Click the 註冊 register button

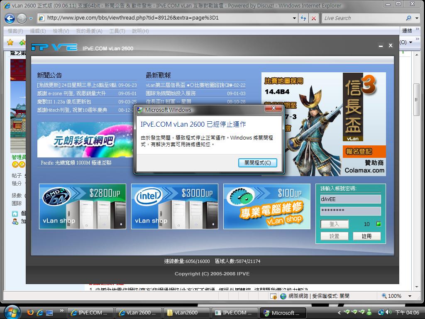[367, 236]
